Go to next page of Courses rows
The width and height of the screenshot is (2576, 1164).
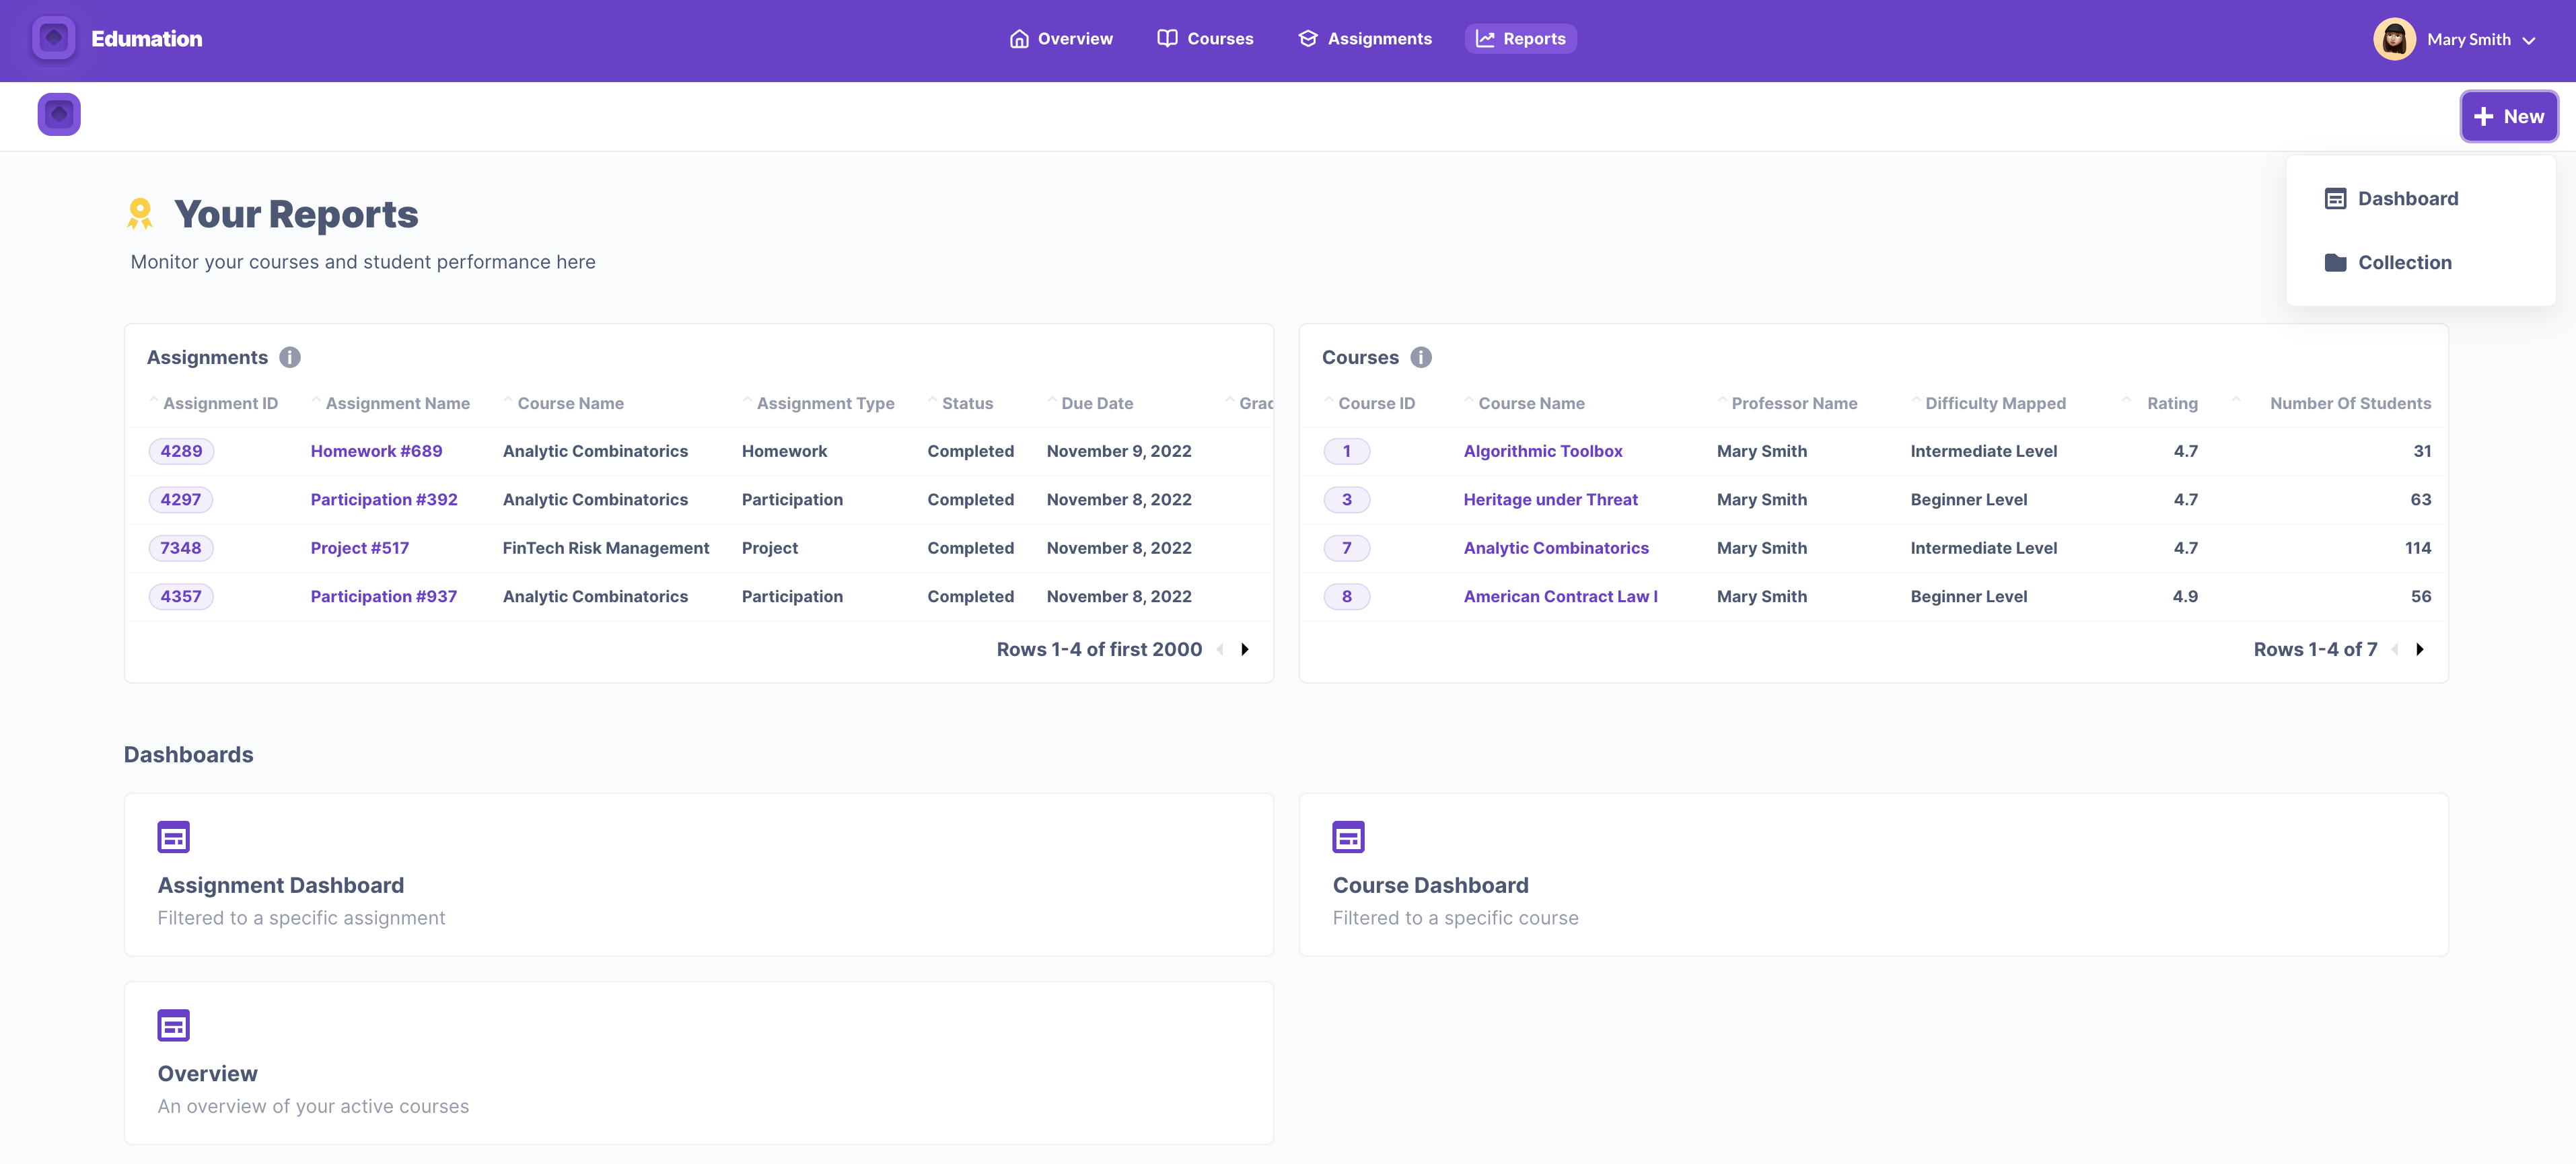[2419, 649]
